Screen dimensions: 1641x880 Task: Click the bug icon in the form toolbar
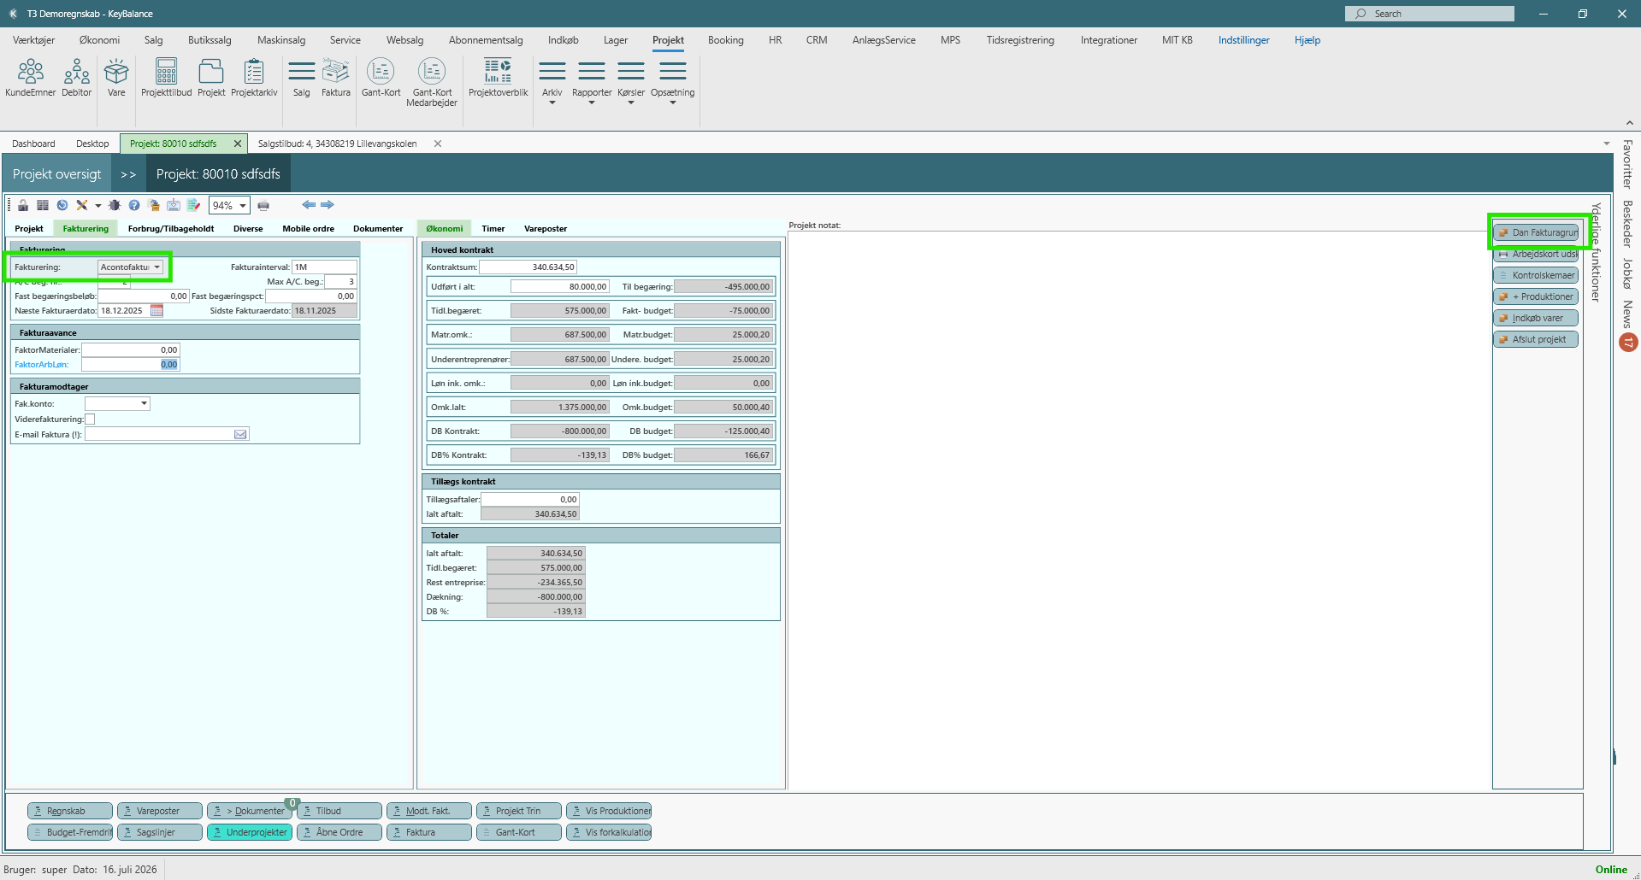[x=115, y=205]
